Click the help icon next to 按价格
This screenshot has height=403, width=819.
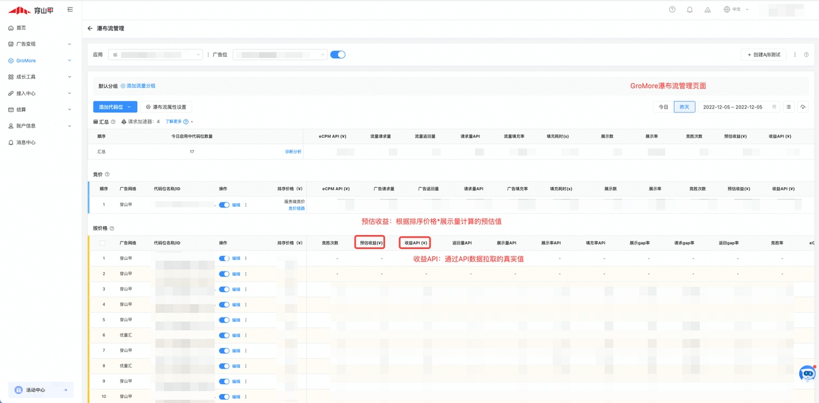point(112,229)
